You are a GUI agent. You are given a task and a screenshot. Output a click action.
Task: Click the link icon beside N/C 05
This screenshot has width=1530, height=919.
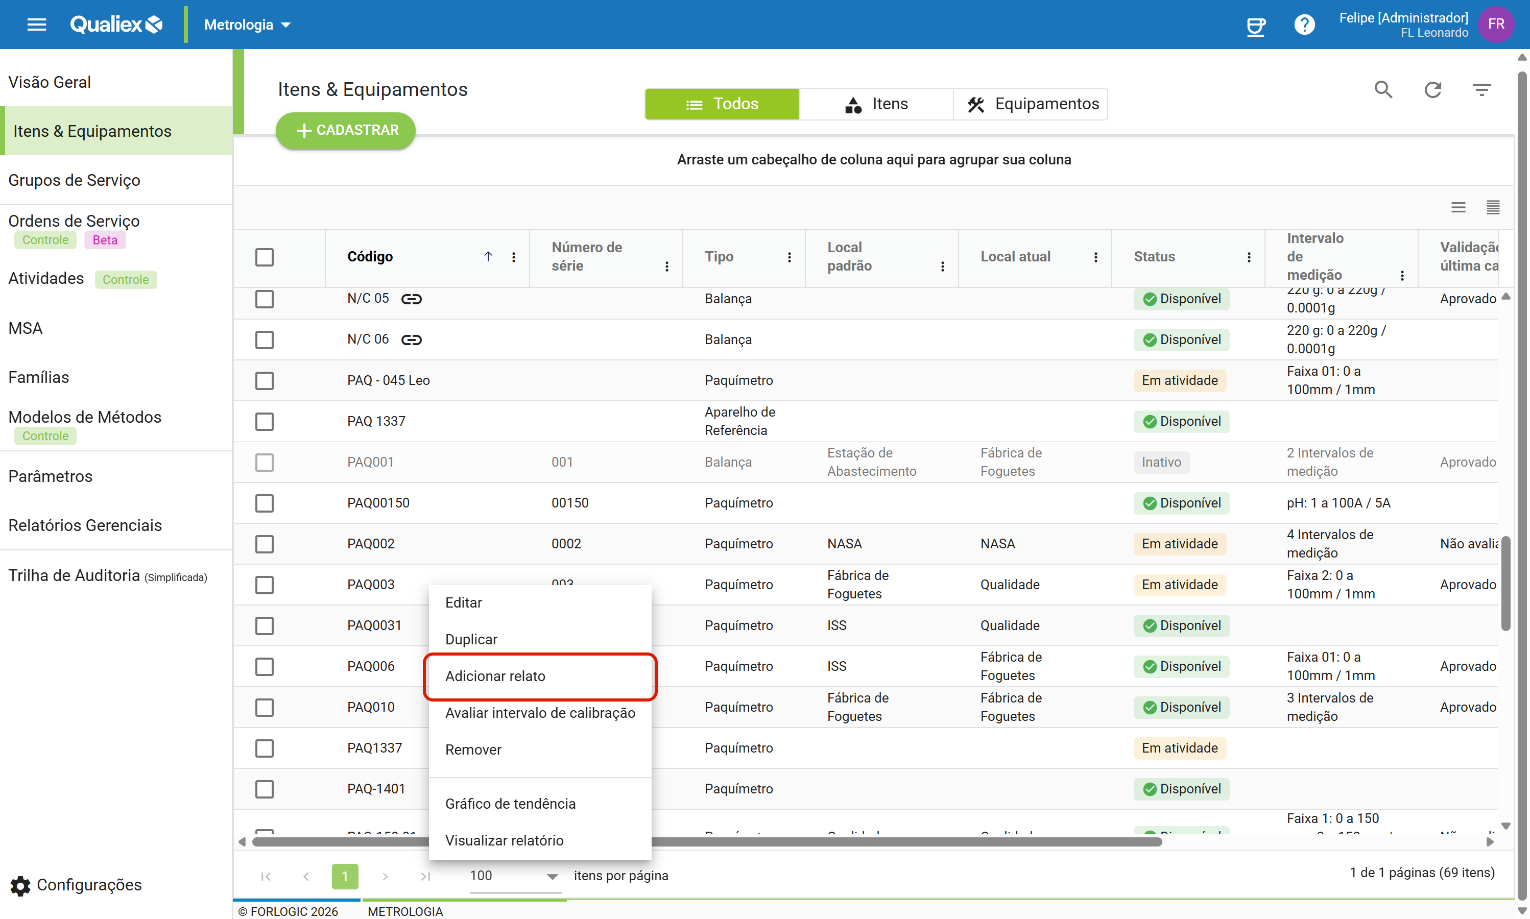(x=411, y=299)
